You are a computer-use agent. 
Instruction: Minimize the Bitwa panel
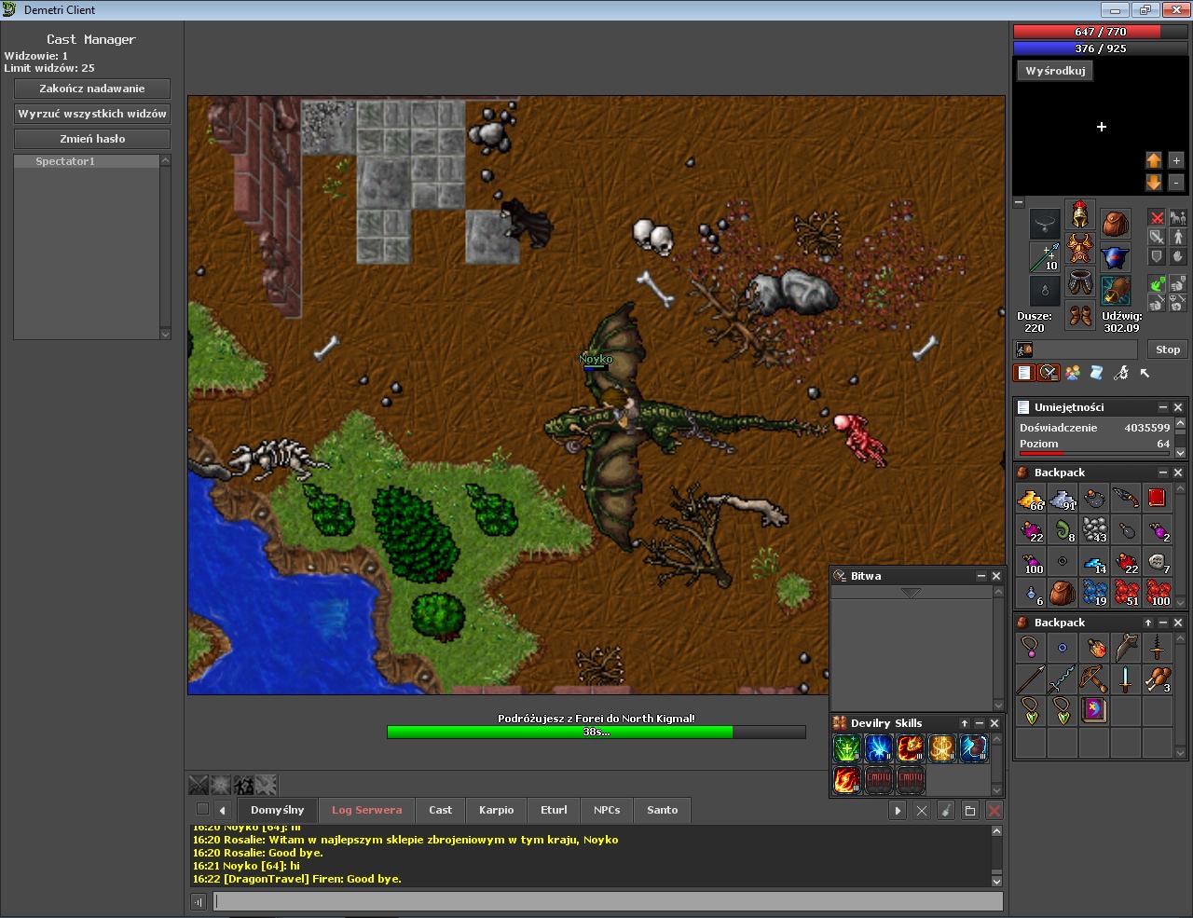coord(980,576)
